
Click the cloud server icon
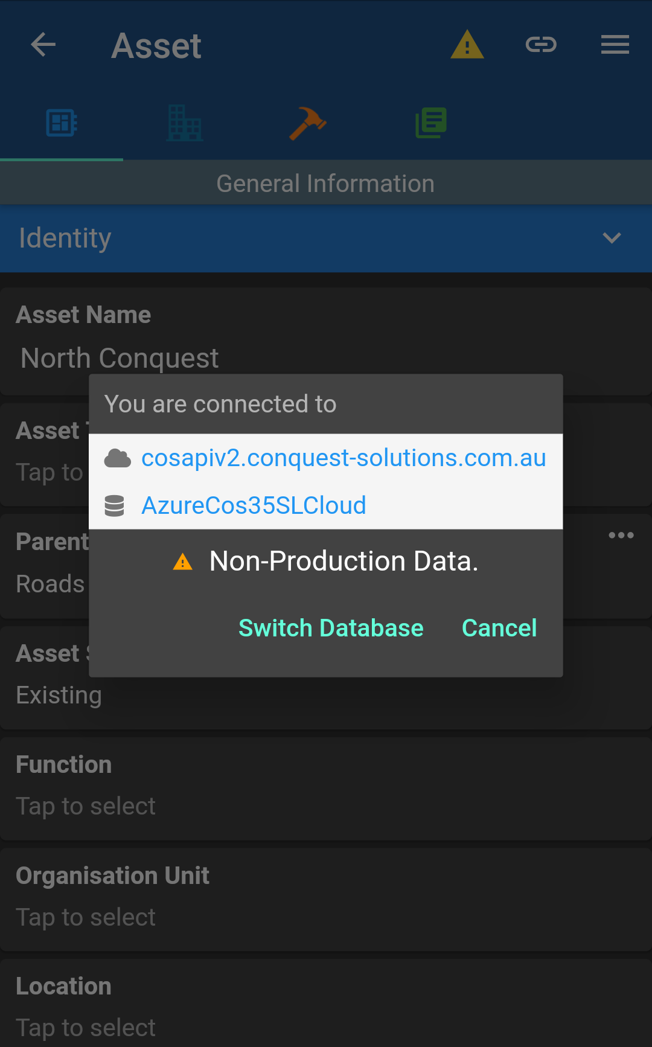tap(117, 458)
